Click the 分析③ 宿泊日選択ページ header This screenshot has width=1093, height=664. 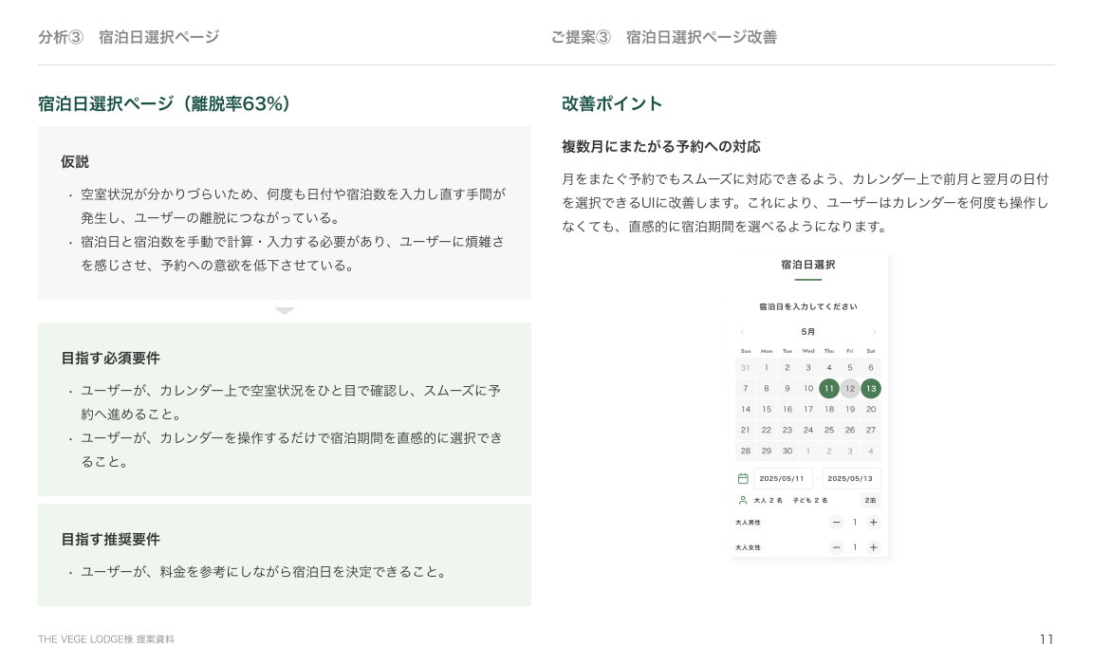click(x=129, y=37)
